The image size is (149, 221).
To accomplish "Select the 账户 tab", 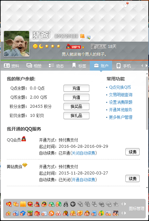I will [x=101, y=66].
